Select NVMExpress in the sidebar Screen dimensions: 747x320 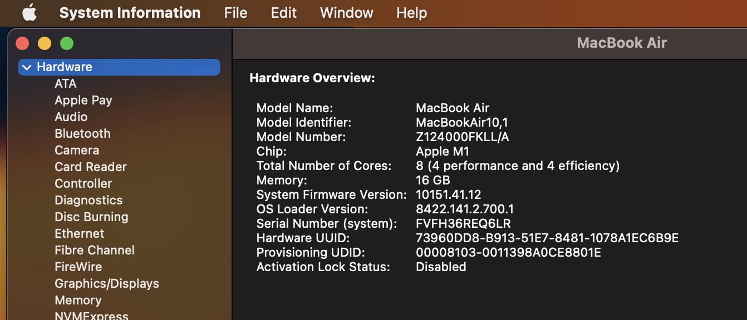click(91, 316)
